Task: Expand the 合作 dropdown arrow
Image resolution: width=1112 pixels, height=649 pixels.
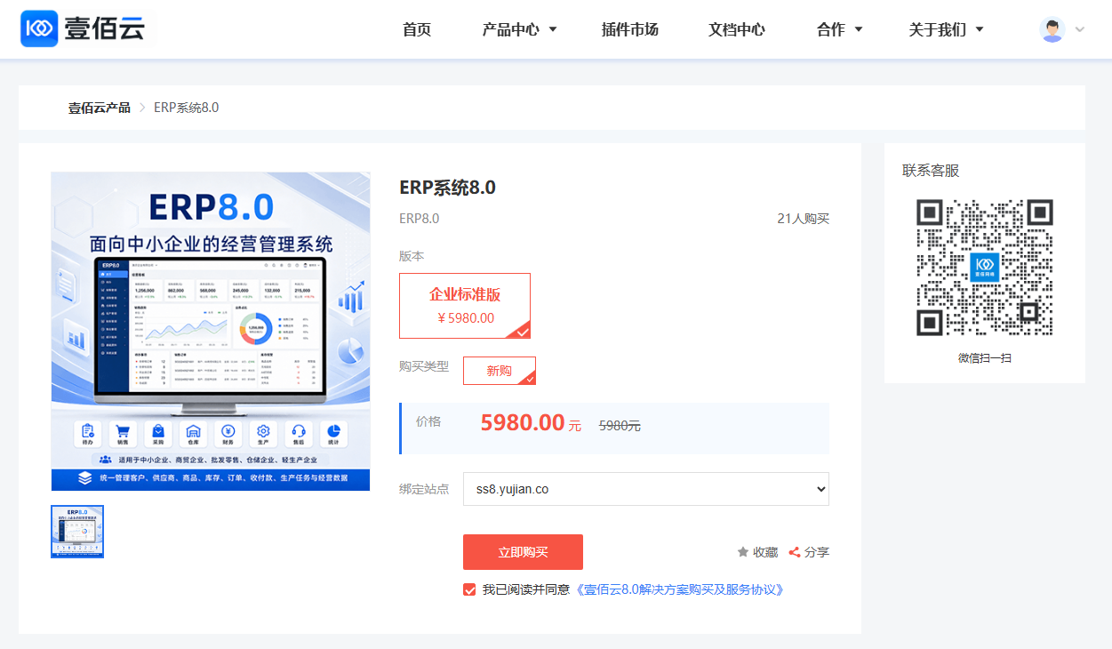Action: (859, 29)
